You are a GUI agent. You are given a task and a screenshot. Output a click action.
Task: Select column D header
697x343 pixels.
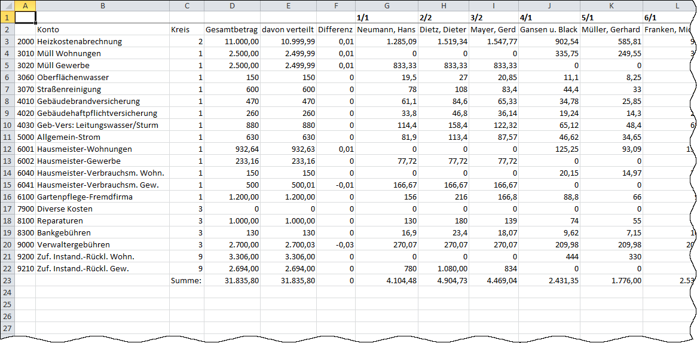click(232, 5)
